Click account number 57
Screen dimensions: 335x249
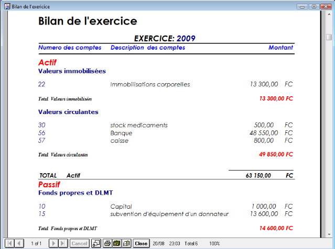pyautogui.click(x=41, y=141)
